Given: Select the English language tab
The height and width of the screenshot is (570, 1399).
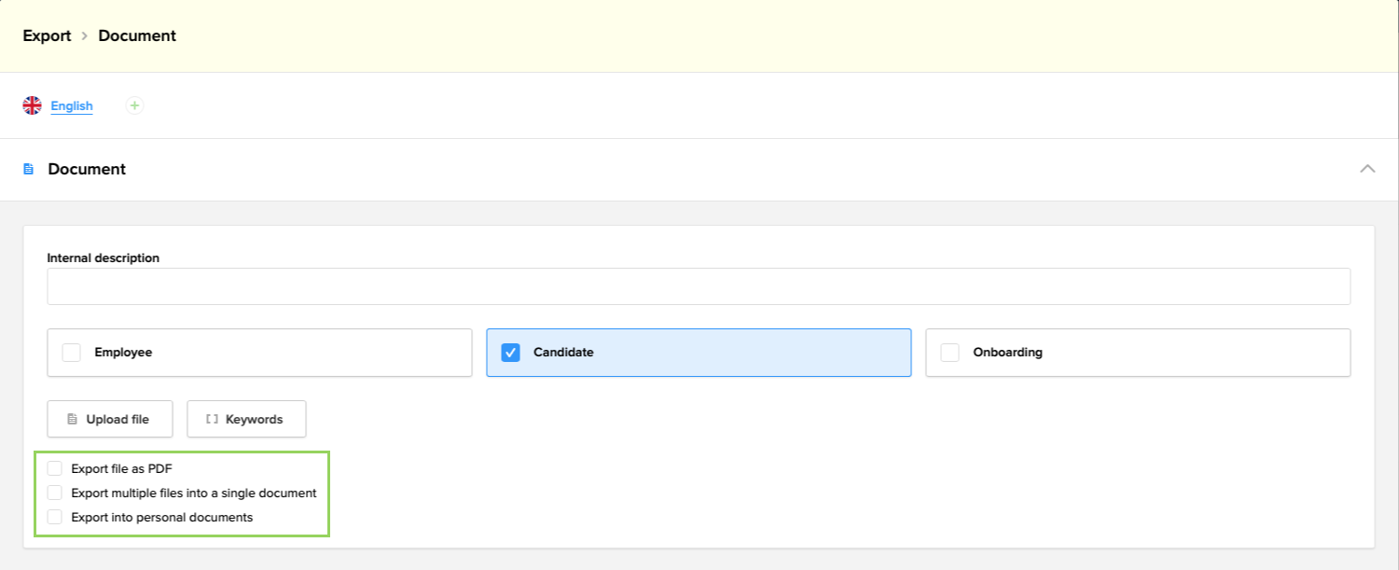Looking at the screenshot, I should tap(72, 106).
